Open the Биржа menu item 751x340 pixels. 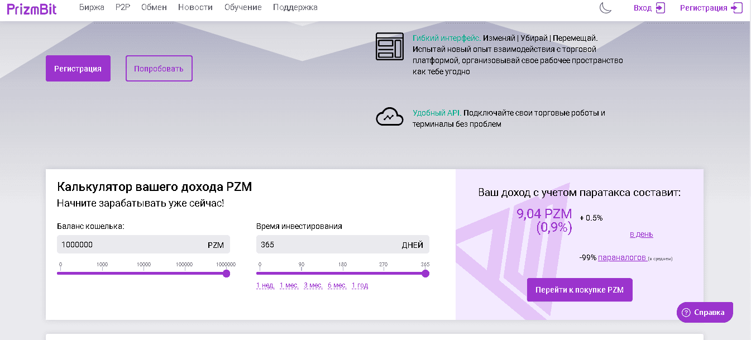92,8
